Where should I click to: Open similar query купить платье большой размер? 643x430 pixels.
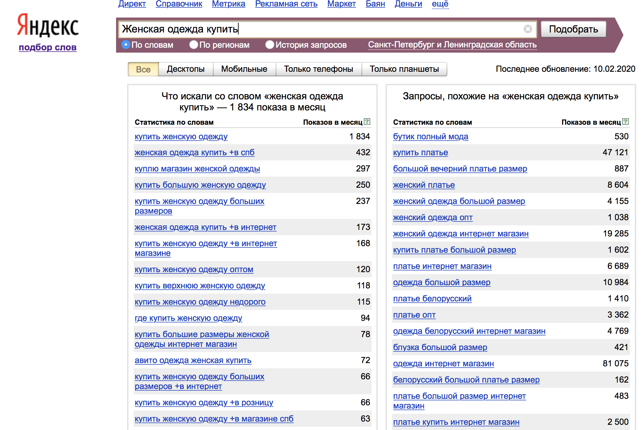coord(454,250)
